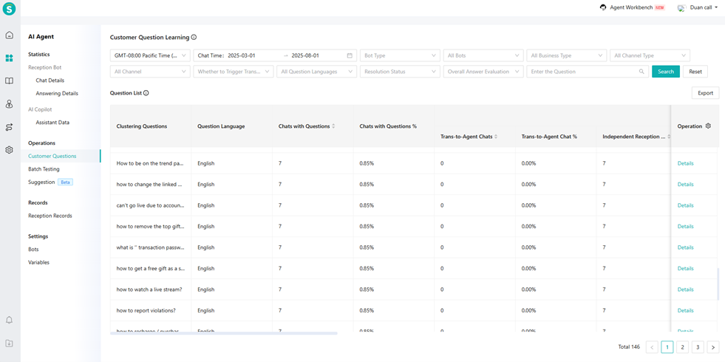Image resolution: width=725 pixels, height=362 pixels.
Task: Click calendar icon in Chat Time field
Action: pyautogui.click(x=350, y=55)
